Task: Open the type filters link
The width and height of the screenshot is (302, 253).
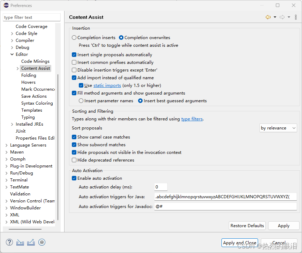Action: click(192, 119)
